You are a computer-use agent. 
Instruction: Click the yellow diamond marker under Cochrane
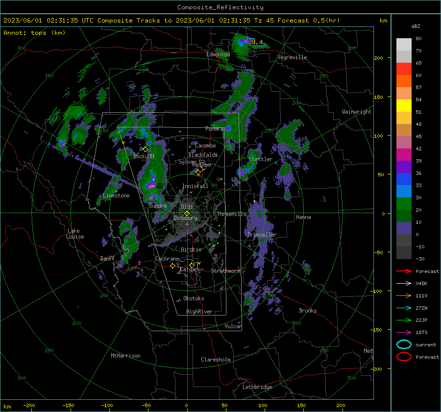coord(172,266)
